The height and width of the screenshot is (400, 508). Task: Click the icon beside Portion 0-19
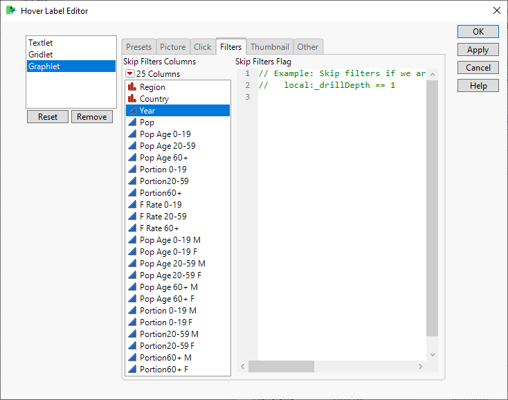click(x=132, y=169)
